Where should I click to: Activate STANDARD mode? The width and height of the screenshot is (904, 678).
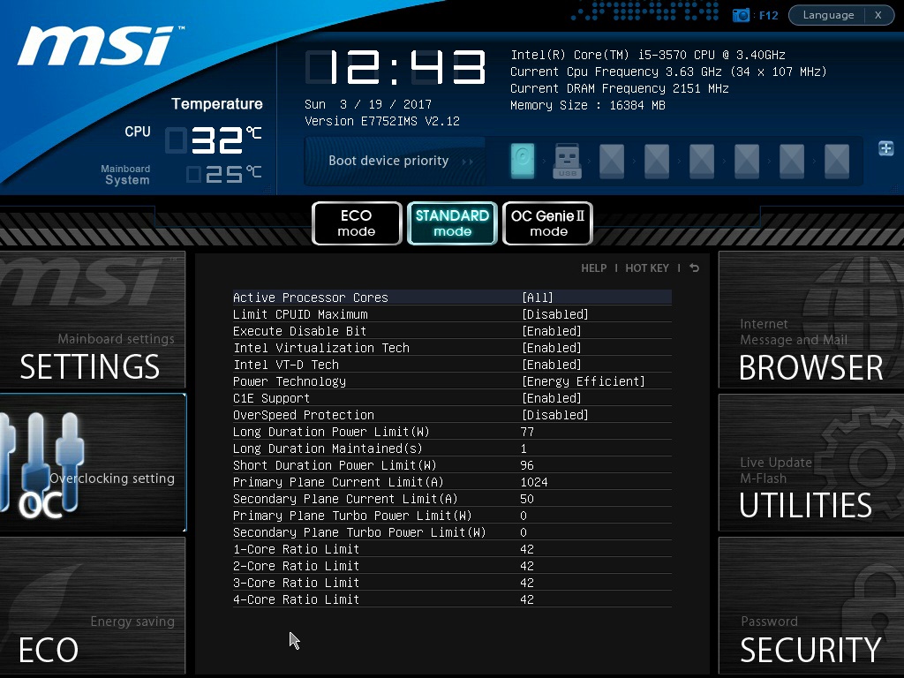tap(452, 223)
